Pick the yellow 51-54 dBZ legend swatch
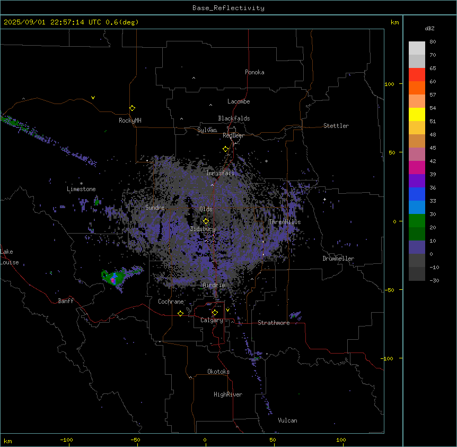The image size is (457, 447). 417,114
